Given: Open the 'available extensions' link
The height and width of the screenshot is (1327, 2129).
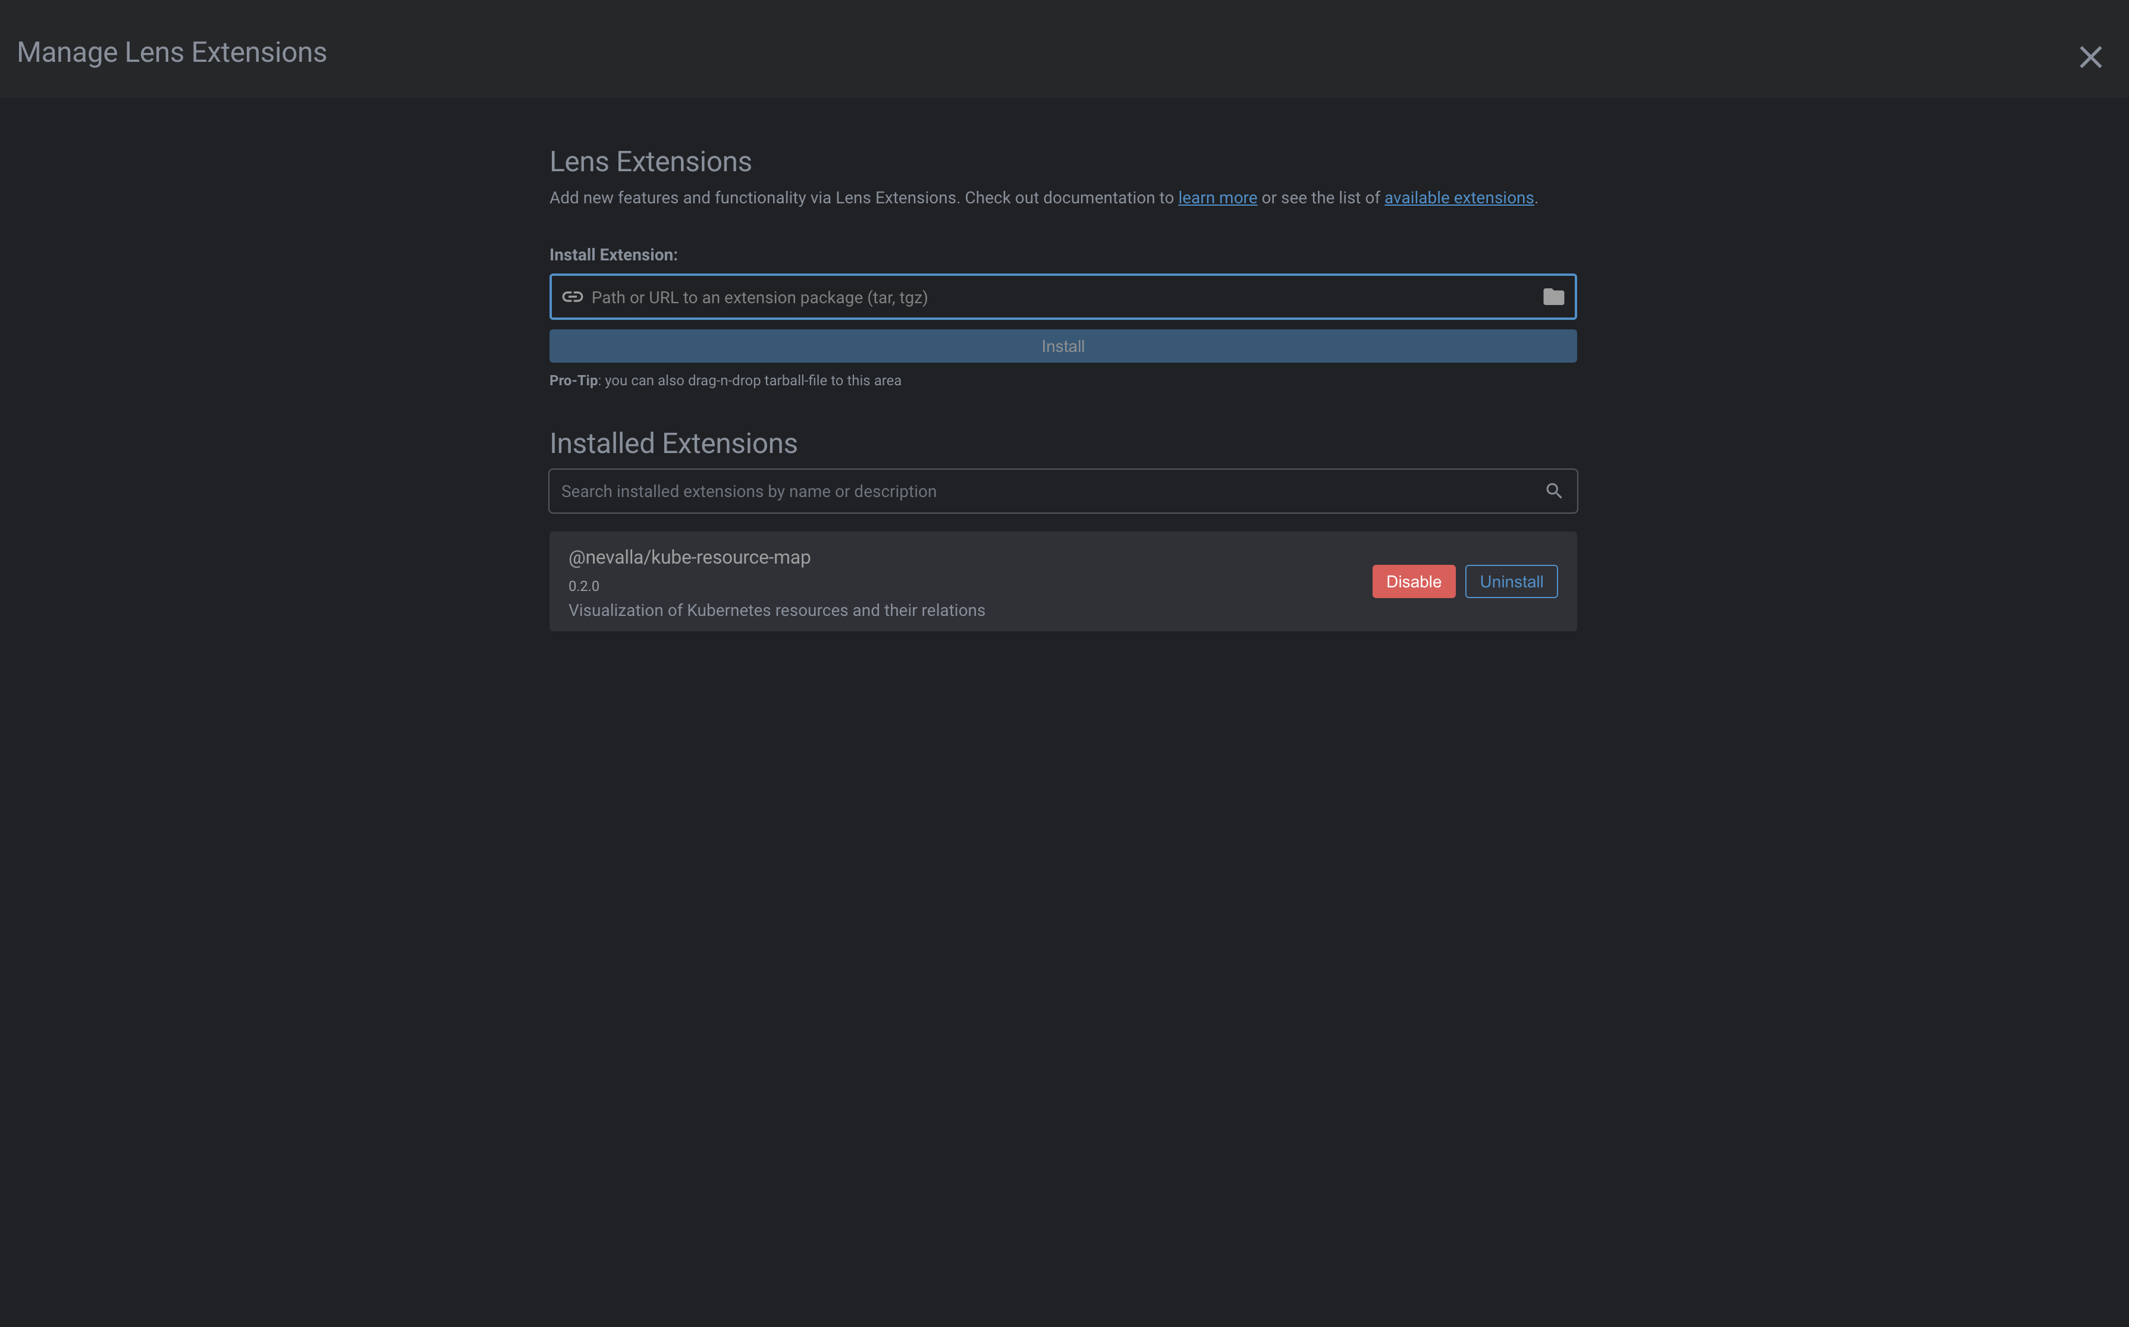Looking at the screenshot, I should [1458, 199].
